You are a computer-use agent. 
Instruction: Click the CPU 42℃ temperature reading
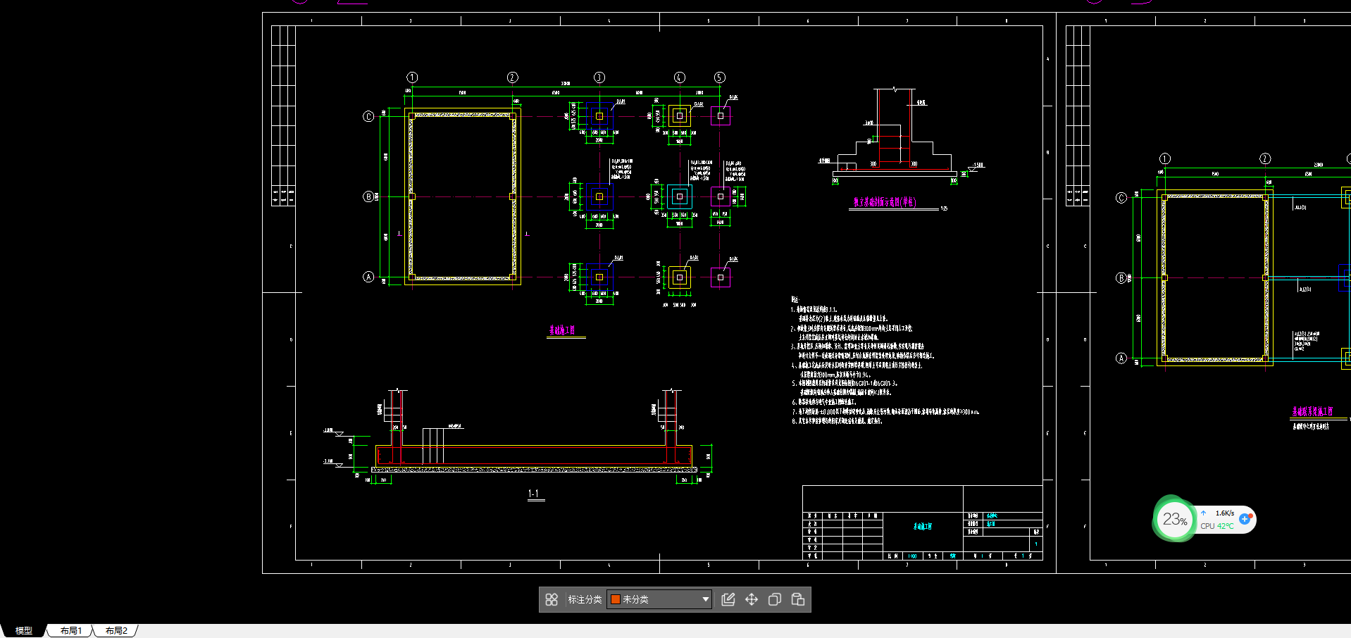point(1217,526)
